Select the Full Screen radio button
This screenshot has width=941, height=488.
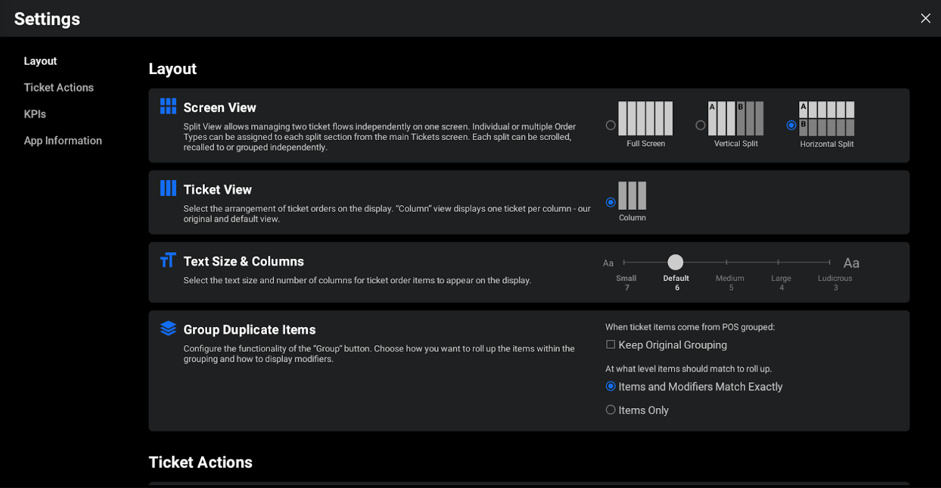click(610, 125)
